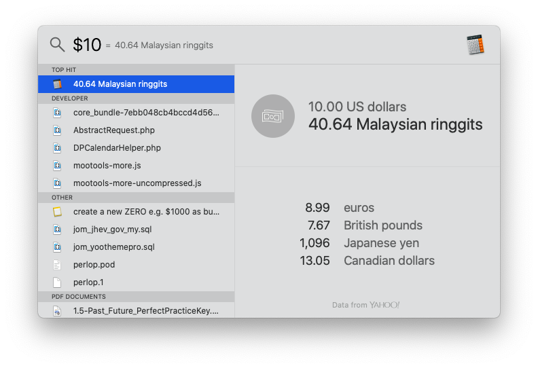Image resolution: width=538 pixels, height=368 pixels.
Task: Click the 1,096 Japanese yen conversion row
Action: point(359,243)
